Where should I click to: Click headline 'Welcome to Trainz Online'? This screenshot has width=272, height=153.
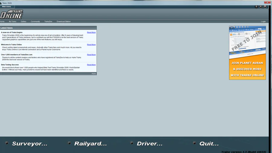pyautogui.click(x=11, y=44)
